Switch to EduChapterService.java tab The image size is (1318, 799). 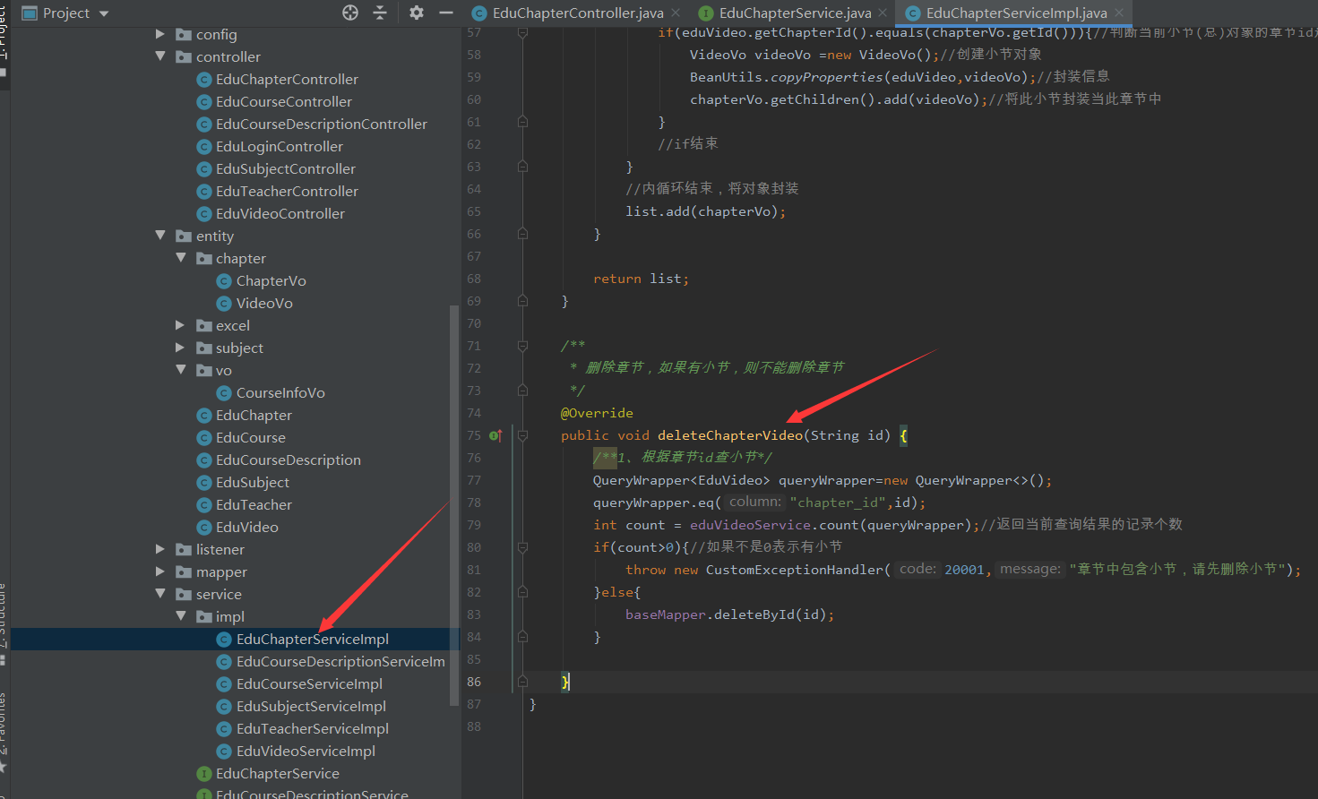click(795, 13)
